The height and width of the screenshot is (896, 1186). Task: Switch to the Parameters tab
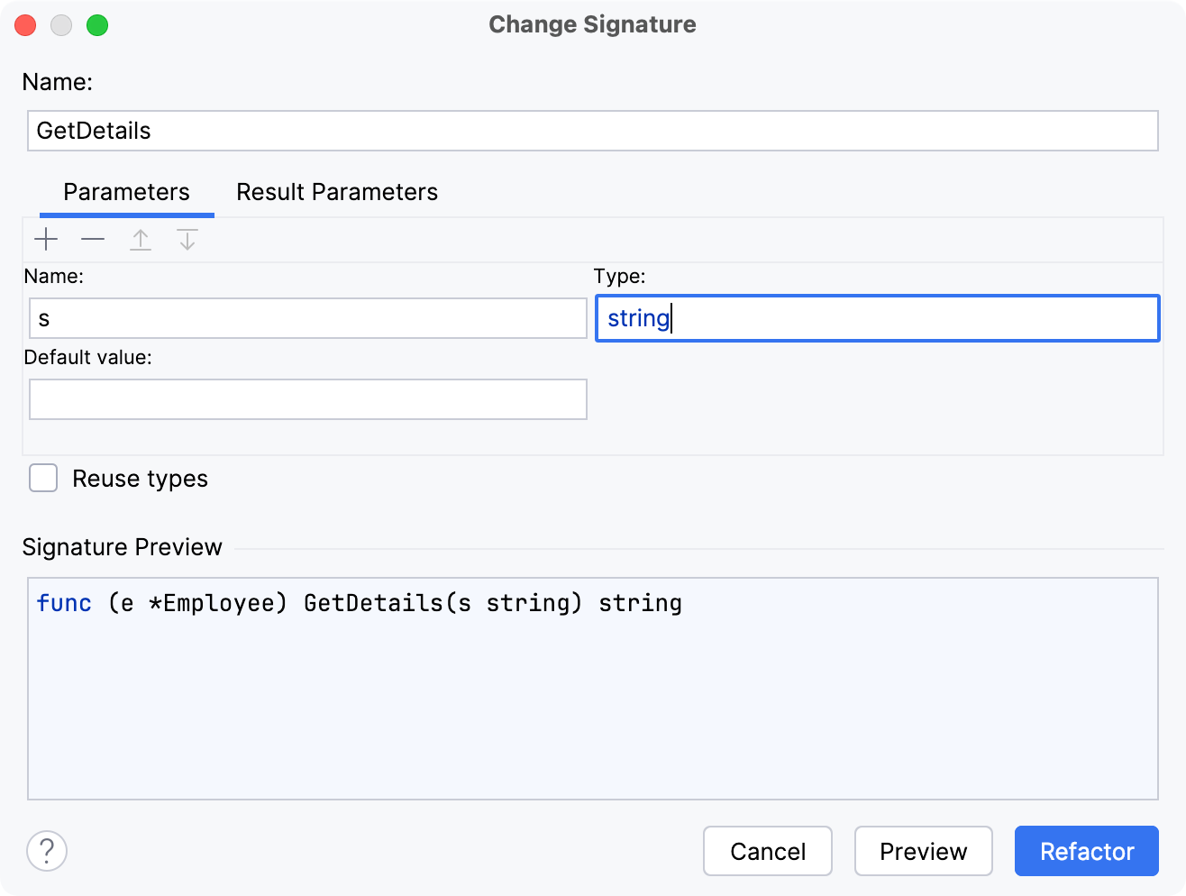[126, 192]
